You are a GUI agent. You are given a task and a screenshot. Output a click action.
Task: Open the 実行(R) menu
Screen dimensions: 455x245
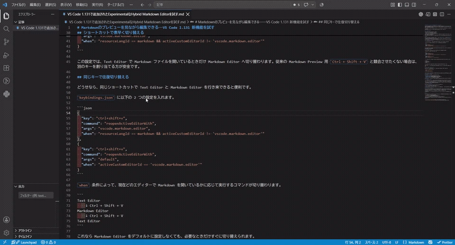tap(97, 5)
